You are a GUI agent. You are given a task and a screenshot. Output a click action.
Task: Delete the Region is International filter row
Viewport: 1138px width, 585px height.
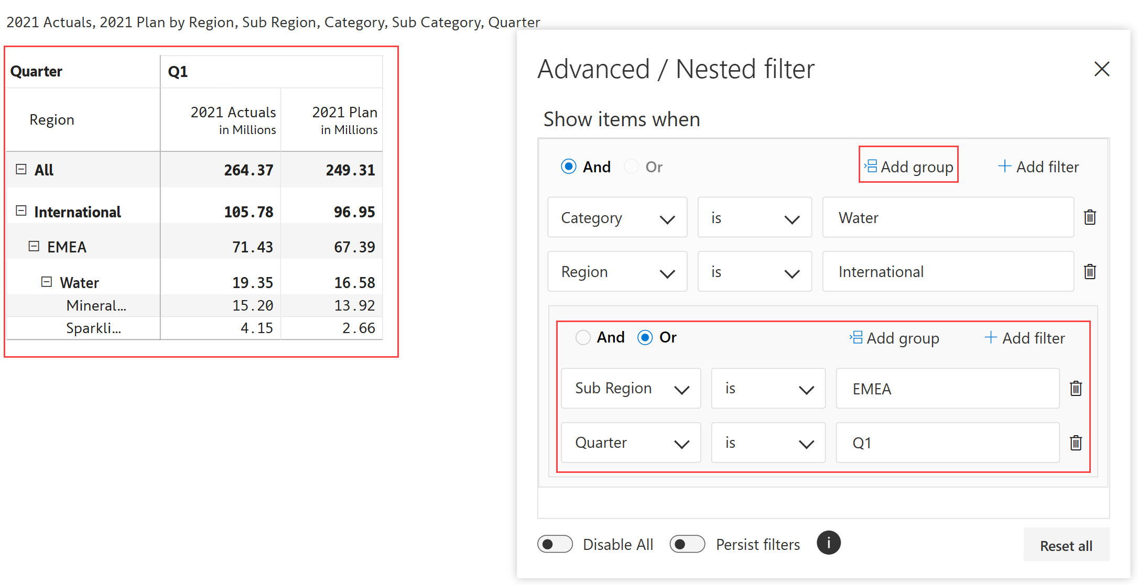[x=1090, y=272]
